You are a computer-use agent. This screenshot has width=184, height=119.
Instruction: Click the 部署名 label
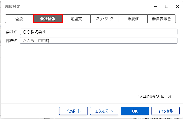tap(12, 41)
